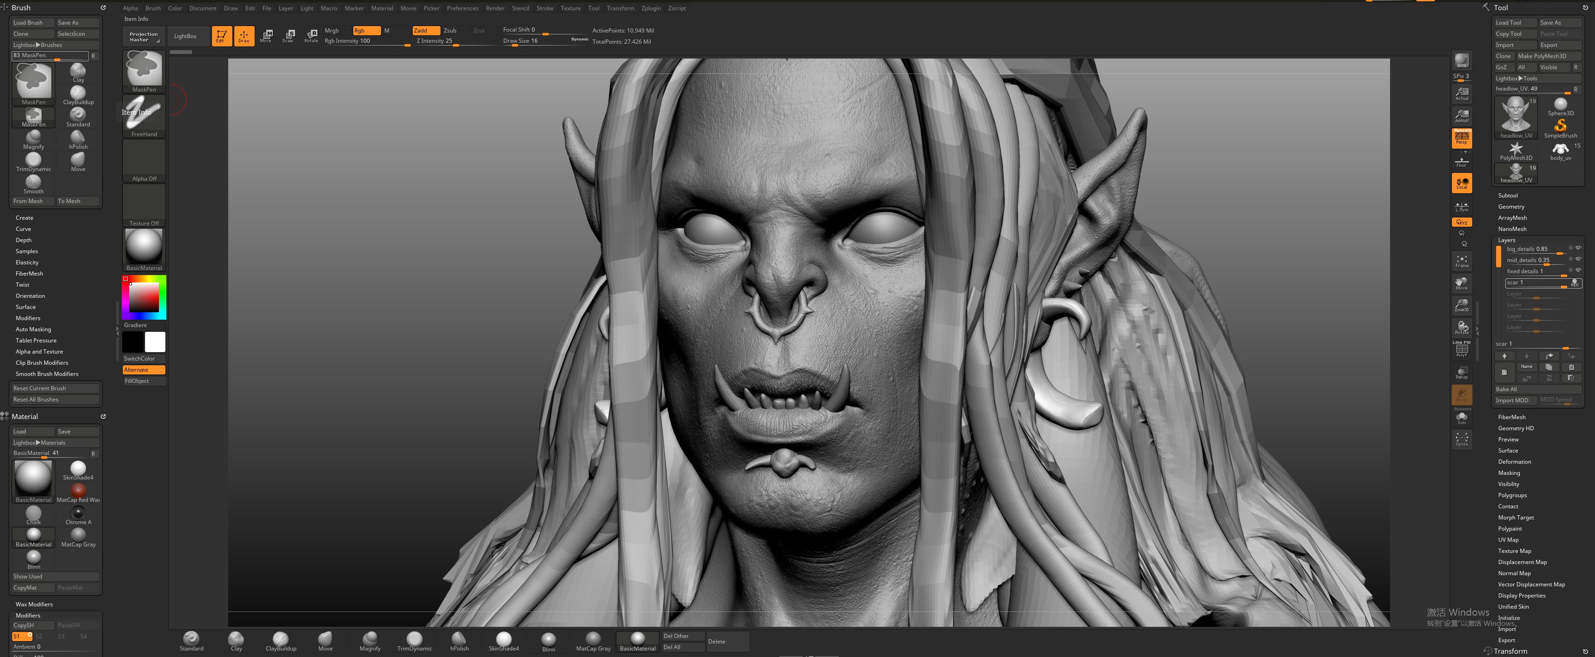
Task: Toggle the Mrgb paint mode
Action: coord(337,30)
